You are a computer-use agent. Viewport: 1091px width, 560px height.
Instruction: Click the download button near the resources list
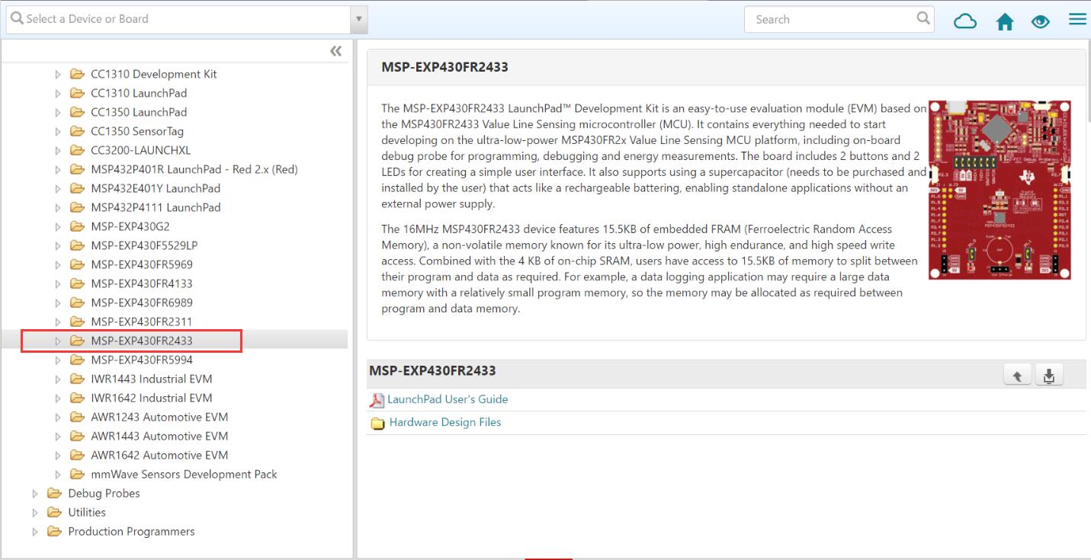(x=1049, y=375)
